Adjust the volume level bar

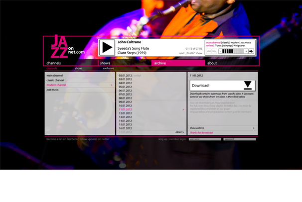tap(233, 51)
